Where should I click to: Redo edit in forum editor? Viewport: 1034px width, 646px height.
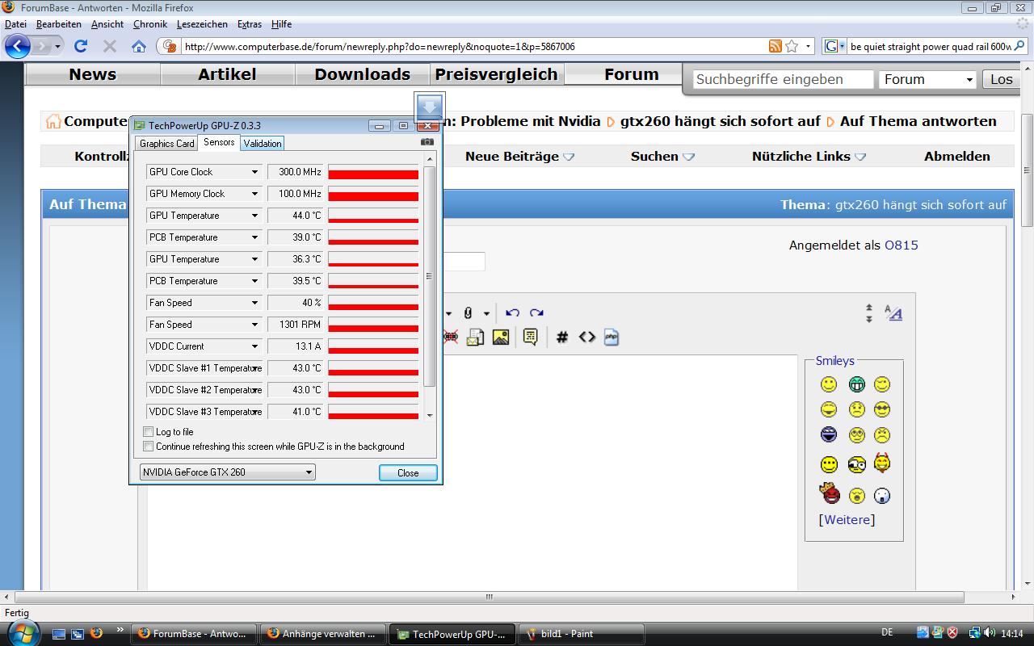(536, 313)
